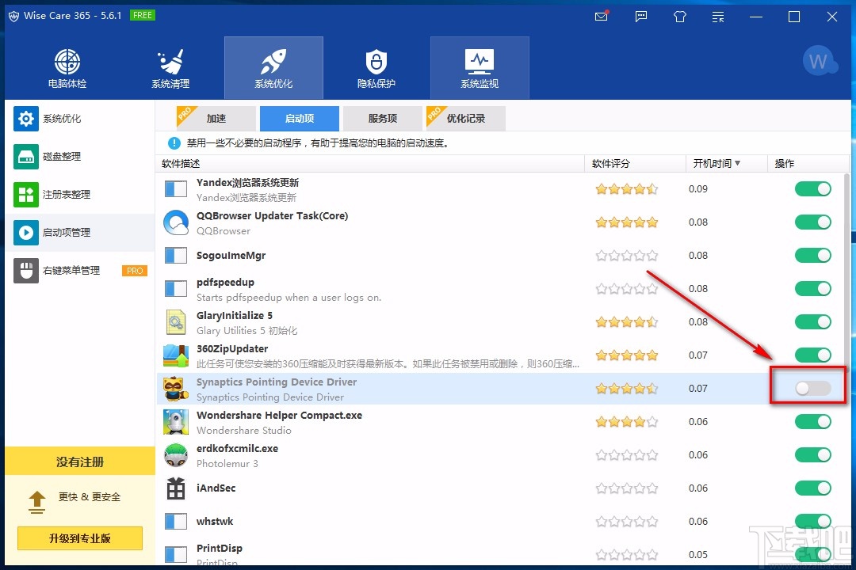The image size is (856, 570).
Task: Disable the 360ZipUpdater startup toggle
Action: 813,355
